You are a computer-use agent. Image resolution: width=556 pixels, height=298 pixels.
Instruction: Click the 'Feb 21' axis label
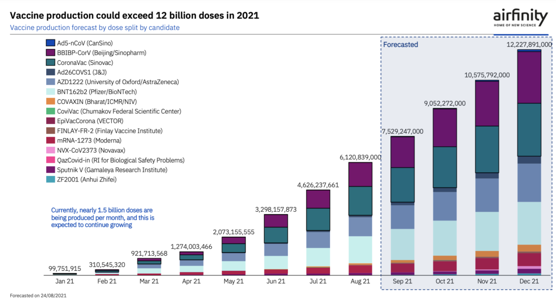click(107, 281)
